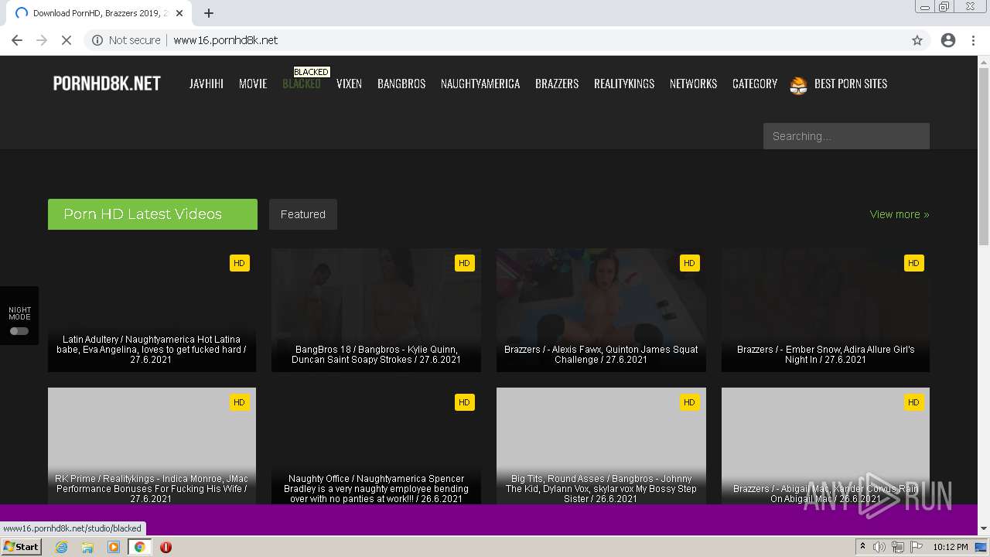
Task: Open the MOVIE nav item
Action: click(253, 84)
